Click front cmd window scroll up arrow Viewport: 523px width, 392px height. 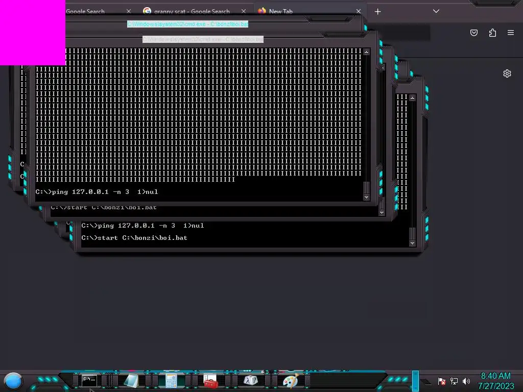pyautogui.click(x=366, y=52)
